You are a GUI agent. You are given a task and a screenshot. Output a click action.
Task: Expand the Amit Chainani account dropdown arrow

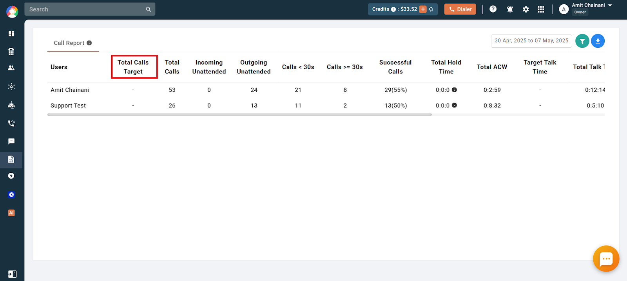pyautogui.click(x=610, y=5)
